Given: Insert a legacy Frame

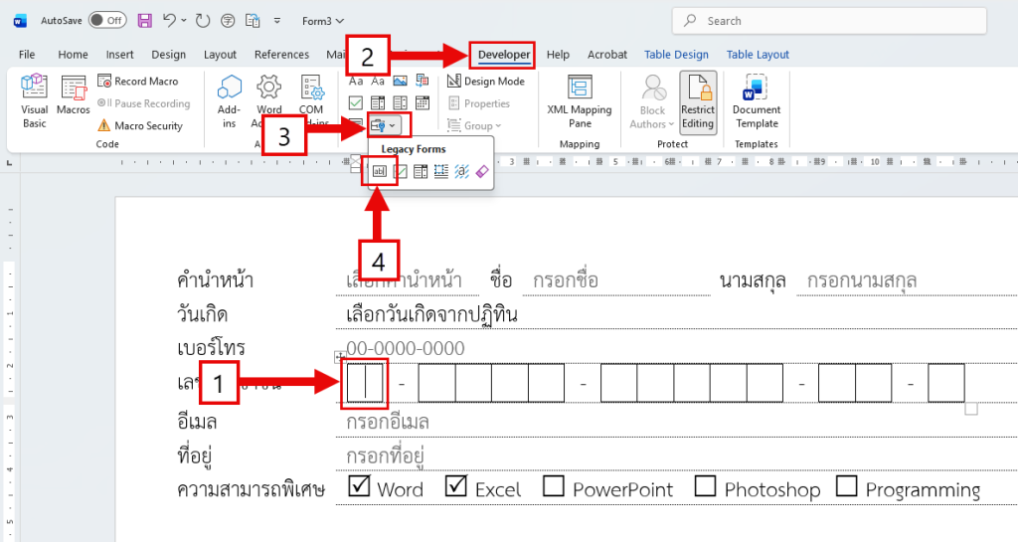Looking at the screenshot, I should click(441, 171).
